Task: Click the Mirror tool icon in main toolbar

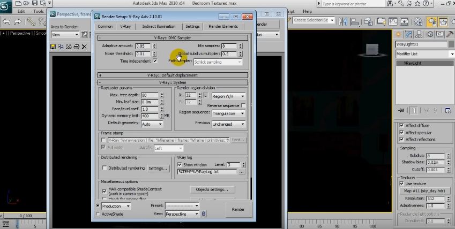Action: click(343, 21)
